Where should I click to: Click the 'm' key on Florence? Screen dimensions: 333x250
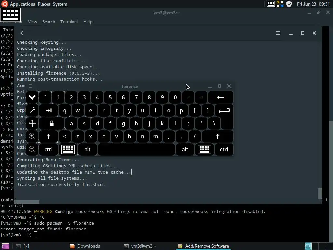pos(156,136)
